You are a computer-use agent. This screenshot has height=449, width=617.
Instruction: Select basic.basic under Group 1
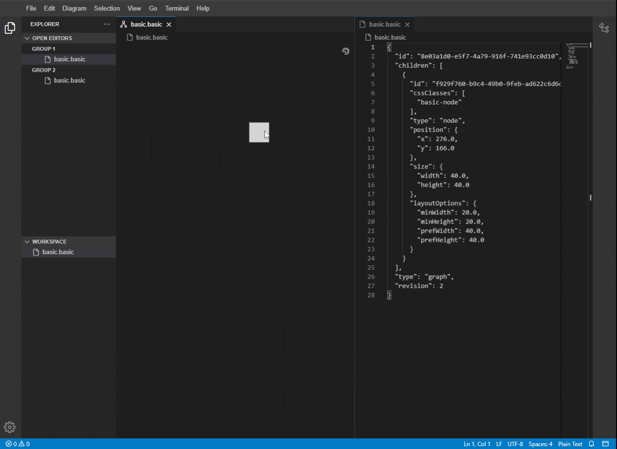pyautogui.click(x=68, y=60)
